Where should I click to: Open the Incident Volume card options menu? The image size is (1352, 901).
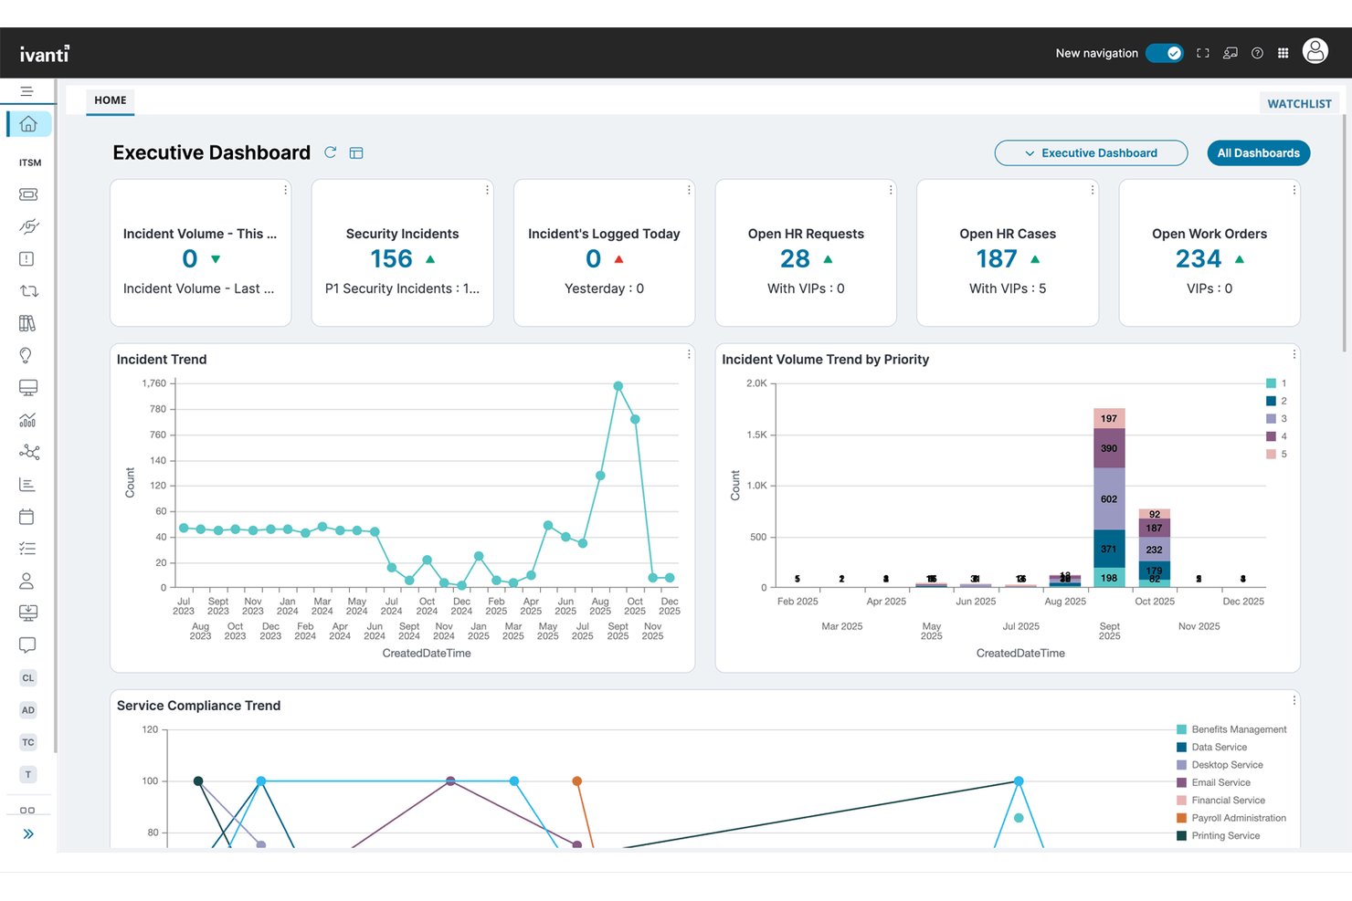(286, 190)
